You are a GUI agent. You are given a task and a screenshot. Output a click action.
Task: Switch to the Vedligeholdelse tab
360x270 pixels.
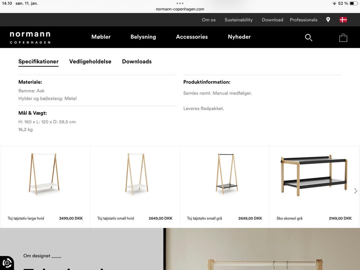(90, 61)
